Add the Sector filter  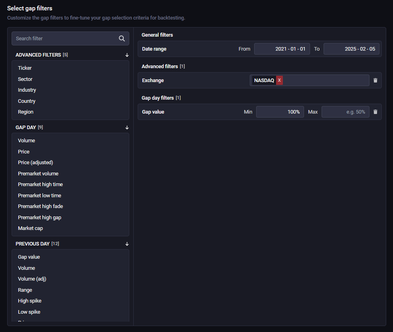coord(25,79)
